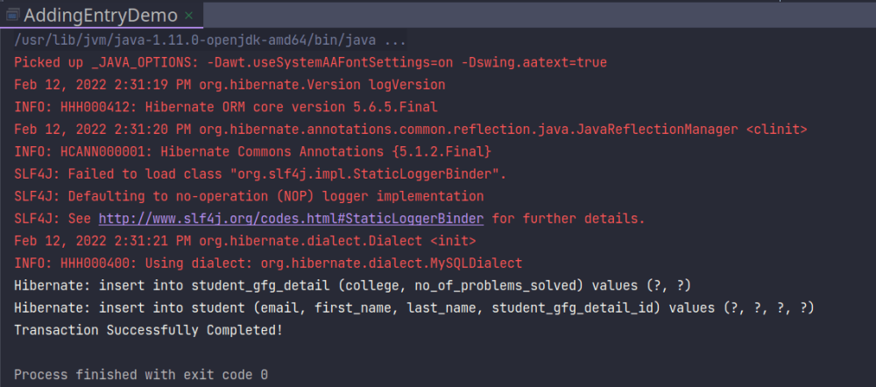Click 'Process finished with exit code 0'

141,374
